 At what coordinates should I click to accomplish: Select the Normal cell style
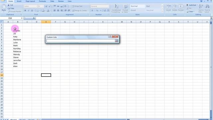(x=137, y=6)
